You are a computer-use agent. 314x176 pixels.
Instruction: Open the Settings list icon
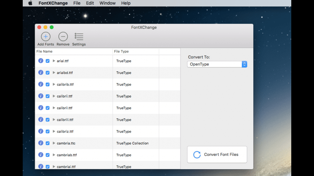tap(79, 37)
